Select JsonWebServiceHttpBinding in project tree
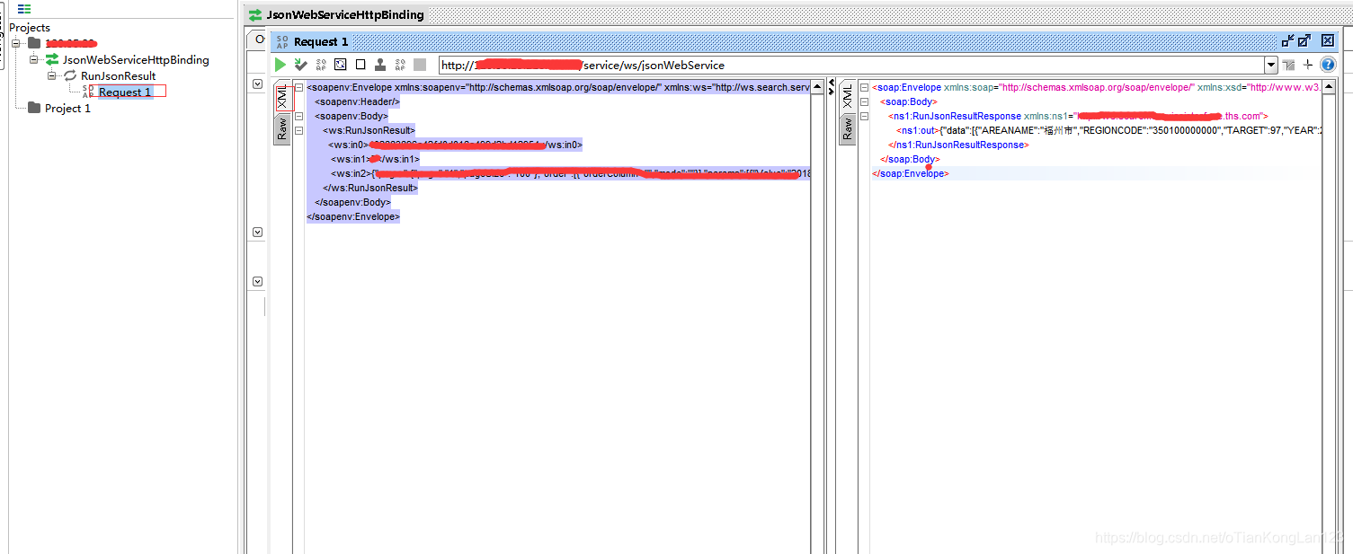The width and height of the screenshot is (1353, 554). pyautogui.click(x=136, y=59)
